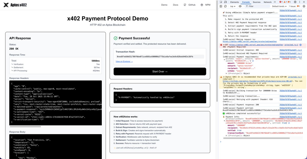Click the red error count badge
Viewport: 307px width, 159px height.
pyautogui.click(x=281, y=2)
